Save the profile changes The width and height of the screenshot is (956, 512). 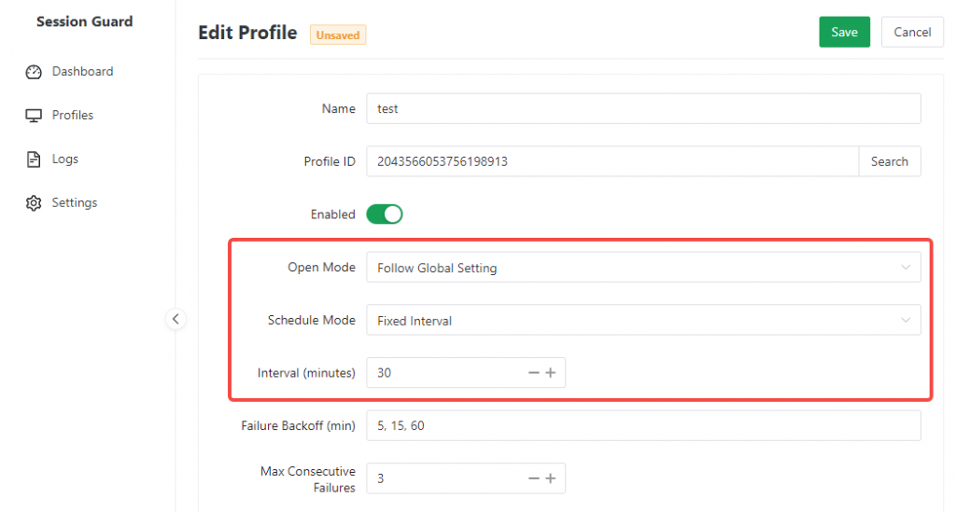844,32
